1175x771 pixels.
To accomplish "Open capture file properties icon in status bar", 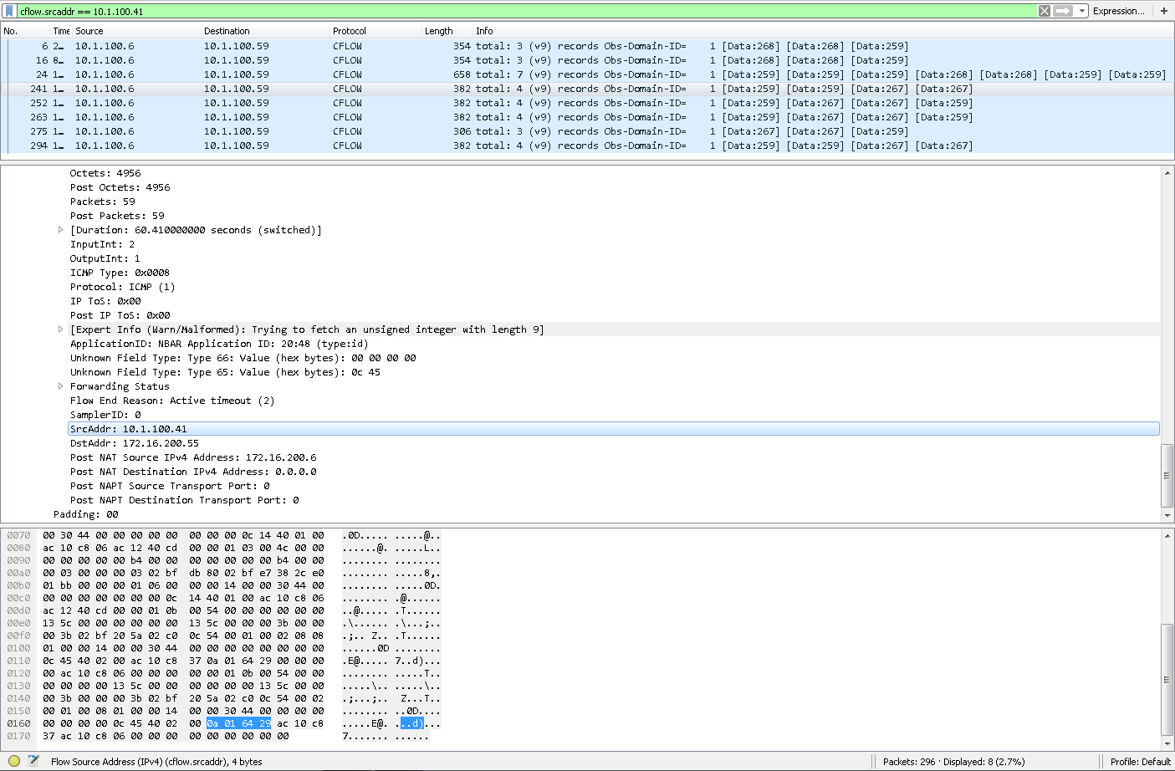I will click(x=33, y=761).
